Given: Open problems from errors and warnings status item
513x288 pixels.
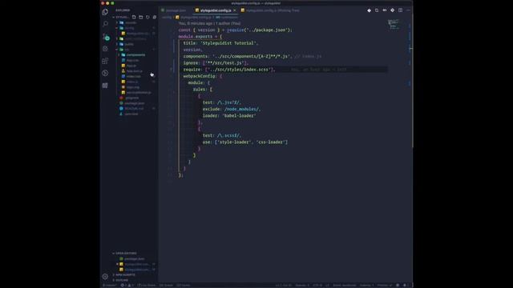Looking at the screenshot, I should 127,286.
